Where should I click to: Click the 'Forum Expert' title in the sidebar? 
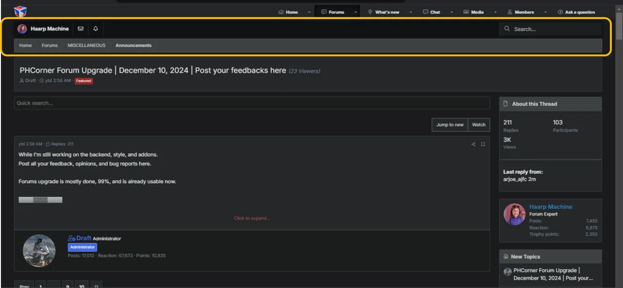(x=543, y=214)
